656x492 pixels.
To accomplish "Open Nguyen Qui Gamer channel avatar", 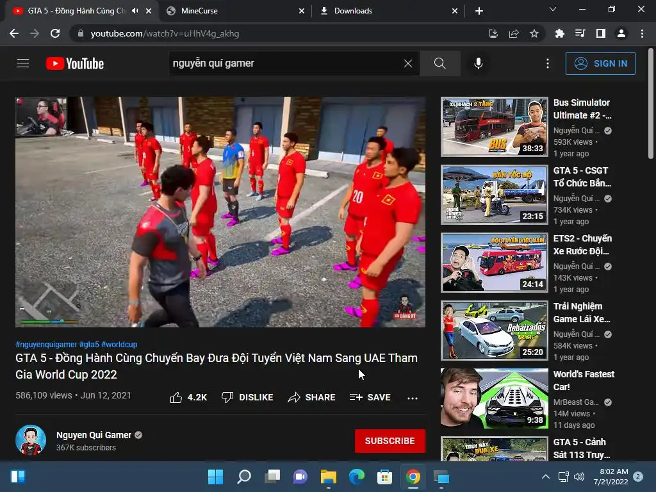I will pos(31,441).
